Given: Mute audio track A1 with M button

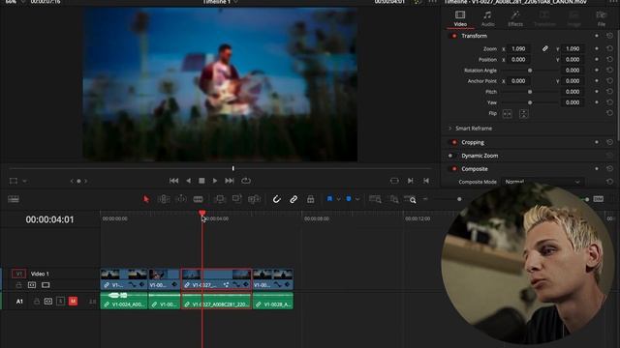Looking at the screenshot, I should [73, 301].
